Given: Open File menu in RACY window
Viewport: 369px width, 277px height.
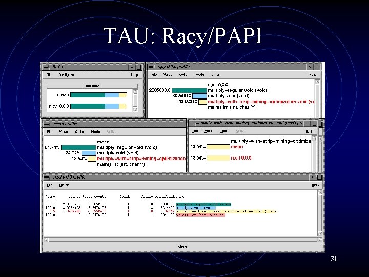Looking at the screenshot, I should pyautogui.click(x=49, y=75).
